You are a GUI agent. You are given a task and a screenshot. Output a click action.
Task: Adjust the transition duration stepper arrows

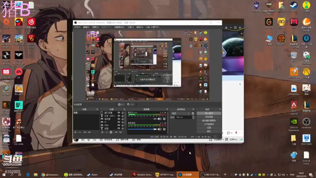click(x=193, y=117)
